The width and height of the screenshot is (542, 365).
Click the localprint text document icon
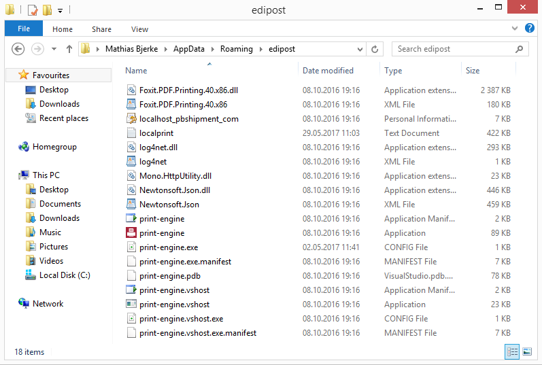131,133
